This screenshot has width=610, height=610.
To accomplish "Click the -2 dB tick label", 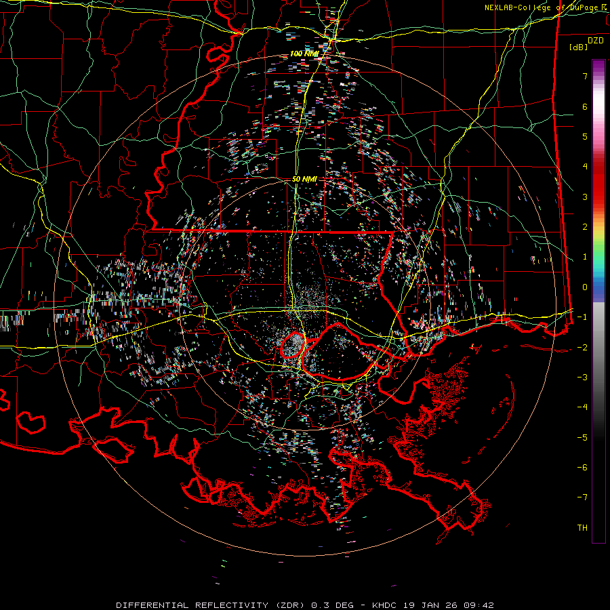I will 582,348.
